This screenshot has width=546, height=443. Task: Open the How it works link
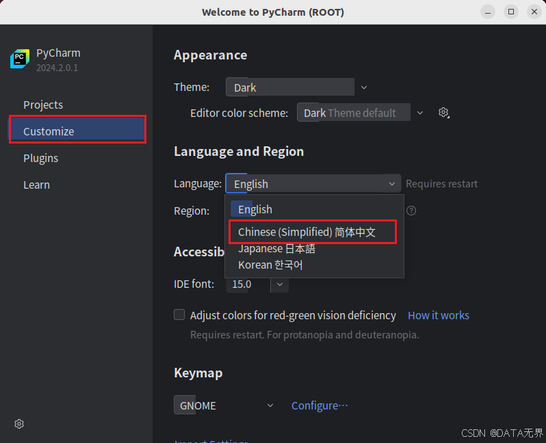pos(439,315)
